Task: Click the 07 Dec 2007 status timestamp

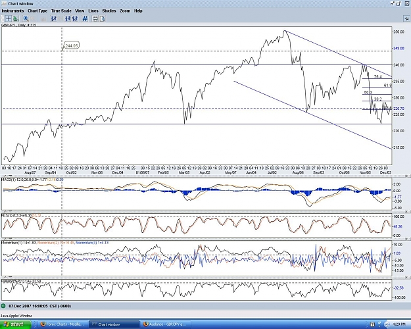Action: [x=40, y=306]
